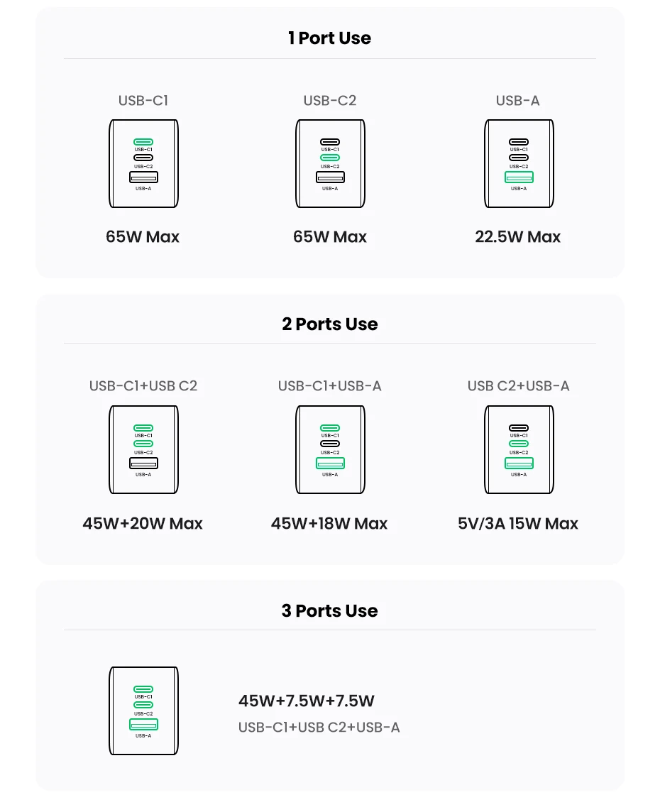This screenshot has width=660, height=812.
Task: Click the 2 Ports Use heading
Action: click(x=329, y=324)
